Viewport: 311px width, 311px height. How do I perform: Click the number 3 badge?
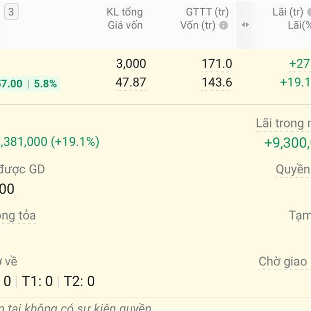click(x=11, y=12)
